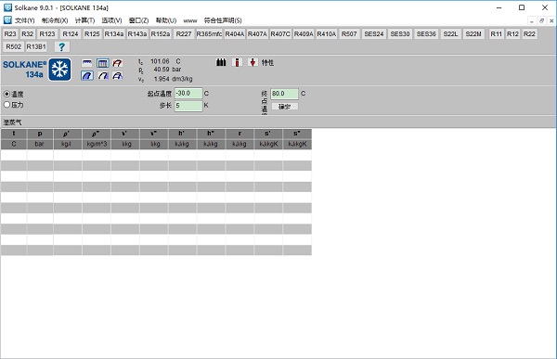Choose refrigerant R502
Viewport: 557px width, 359px height.
coord(14,47)
